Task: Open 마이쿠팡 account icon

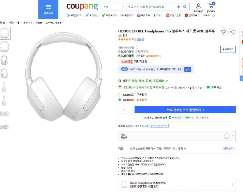Action: [198, 8]
